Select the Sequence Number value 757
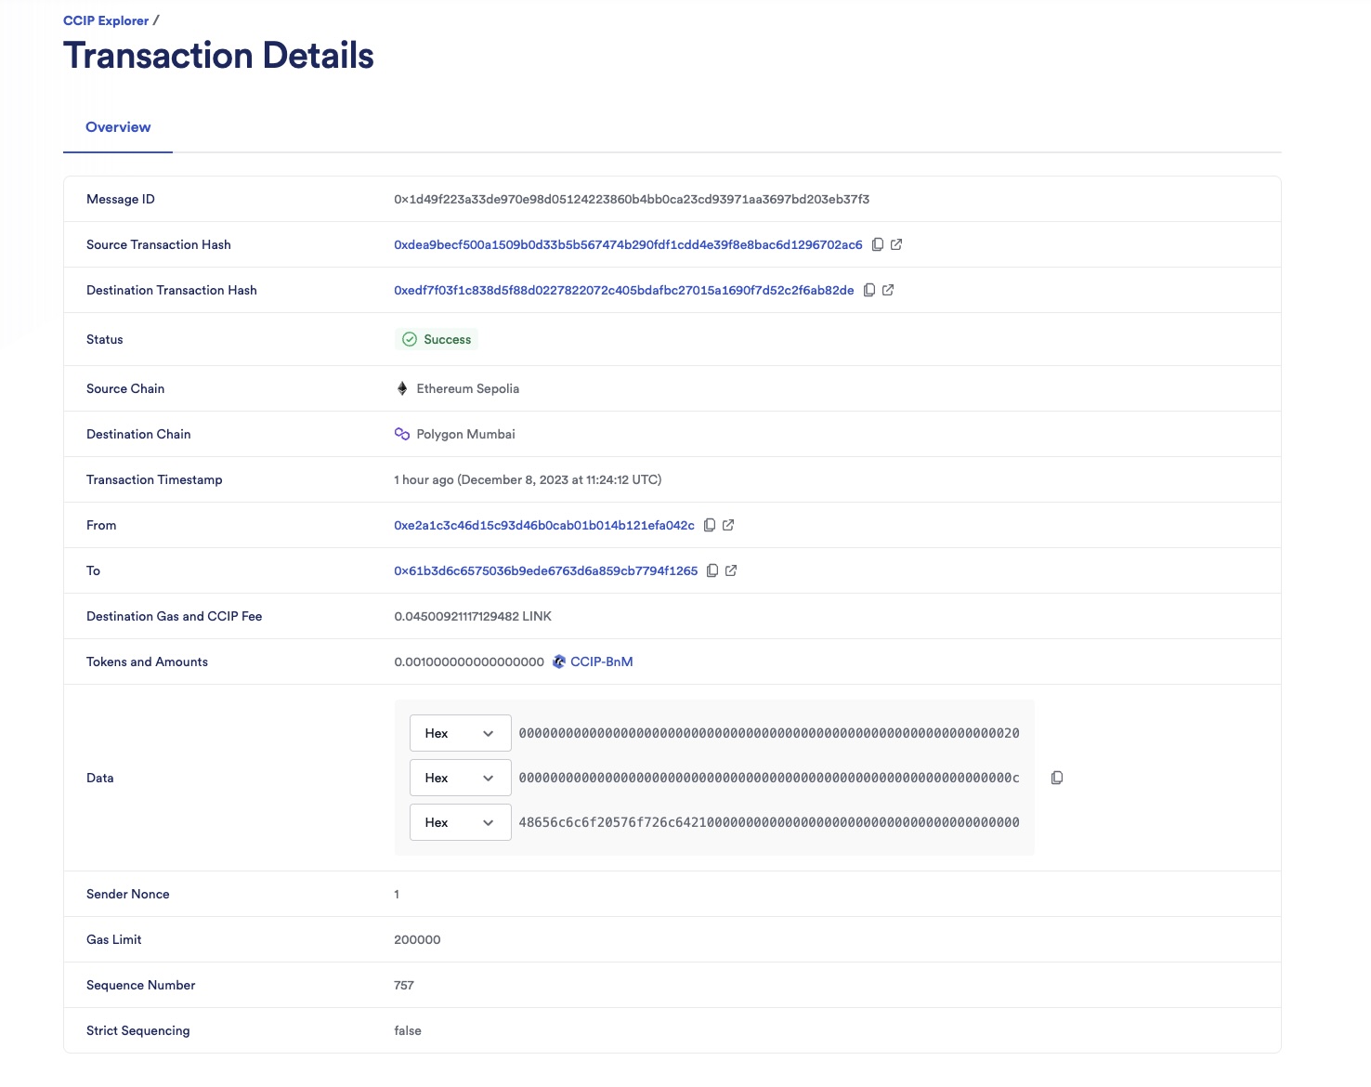The height and width of the screenshot is (1087, 1371). pos(404,986)
